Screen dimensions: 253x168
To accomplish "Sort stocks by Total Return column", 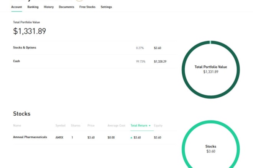I will point(139,125).
